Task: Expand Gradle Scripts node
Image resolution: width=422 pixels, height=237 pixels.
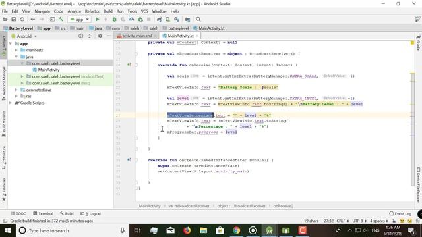Action: point(11,103)
